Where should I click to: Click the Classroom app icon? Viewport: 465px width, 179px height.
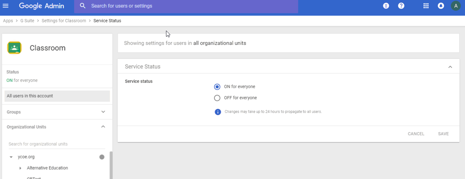(x=15, y=48)
